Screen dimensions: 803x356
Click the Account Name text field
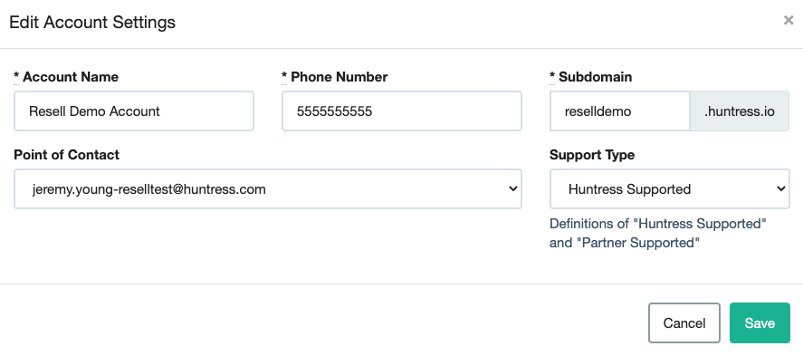tap(134, 111)
